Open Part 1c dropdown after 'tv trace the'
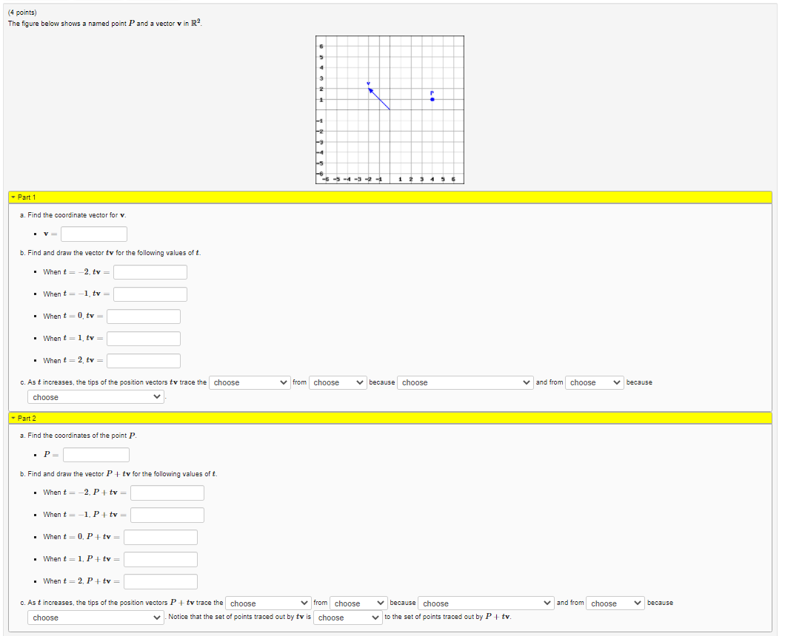 [250, 383]
